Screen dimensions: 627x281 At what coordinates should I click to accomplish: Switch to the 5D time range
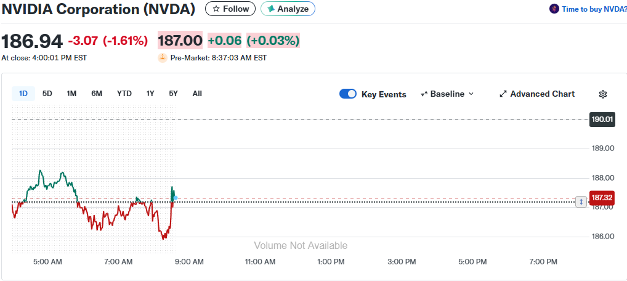pos(47,94)
